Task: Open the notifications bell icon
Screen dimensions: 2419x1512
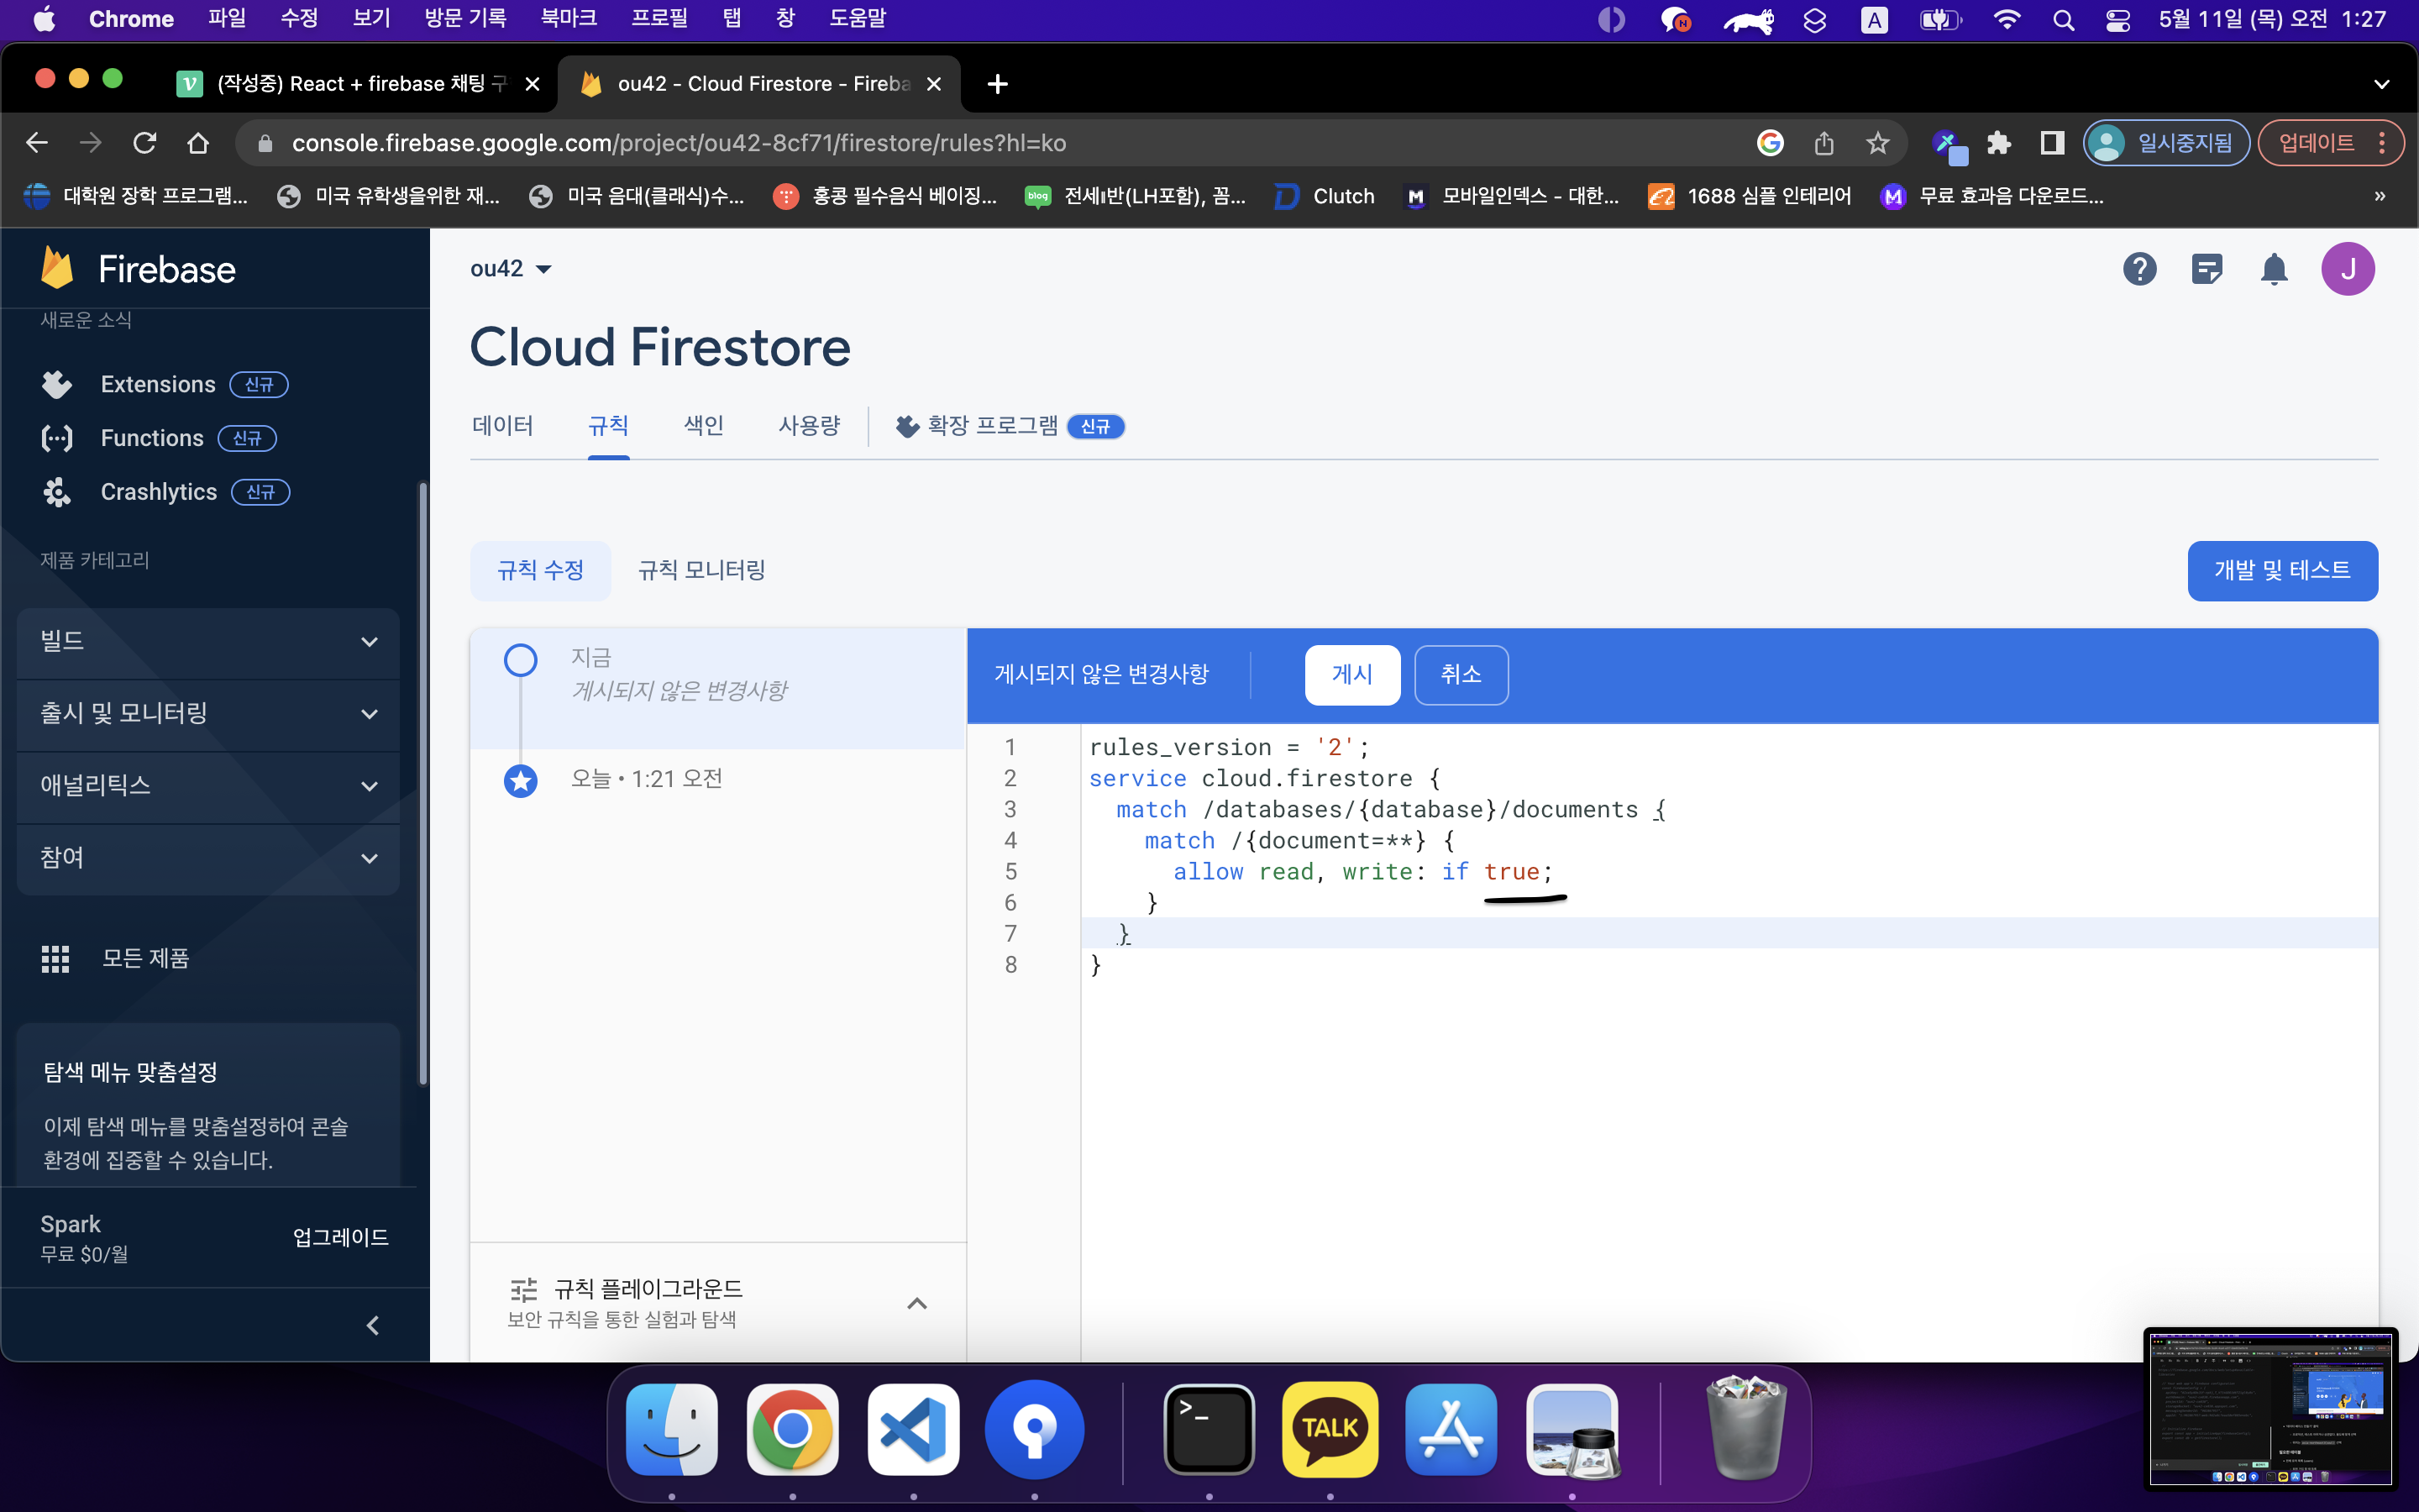Action: (2274, 269)
